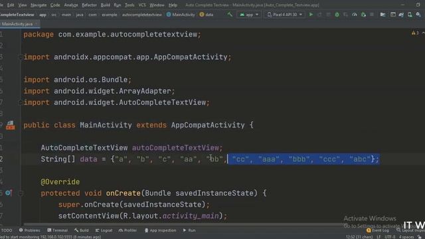Click the LF line separator status entry

point(379,237)
